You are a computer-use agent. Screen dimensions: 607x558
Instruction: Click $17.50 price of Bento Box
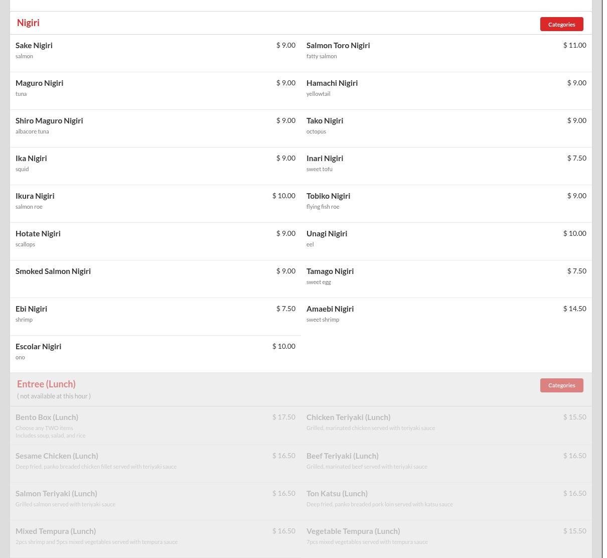coord(283,417)
